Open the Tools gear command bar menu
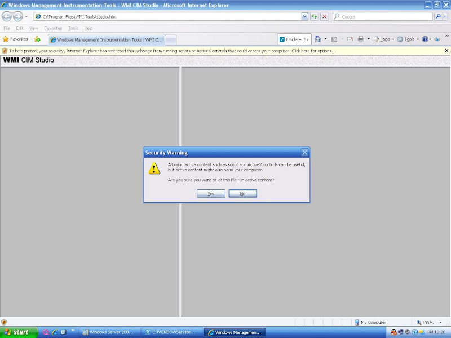Screen dimensions: 451x338 (408, 39)
